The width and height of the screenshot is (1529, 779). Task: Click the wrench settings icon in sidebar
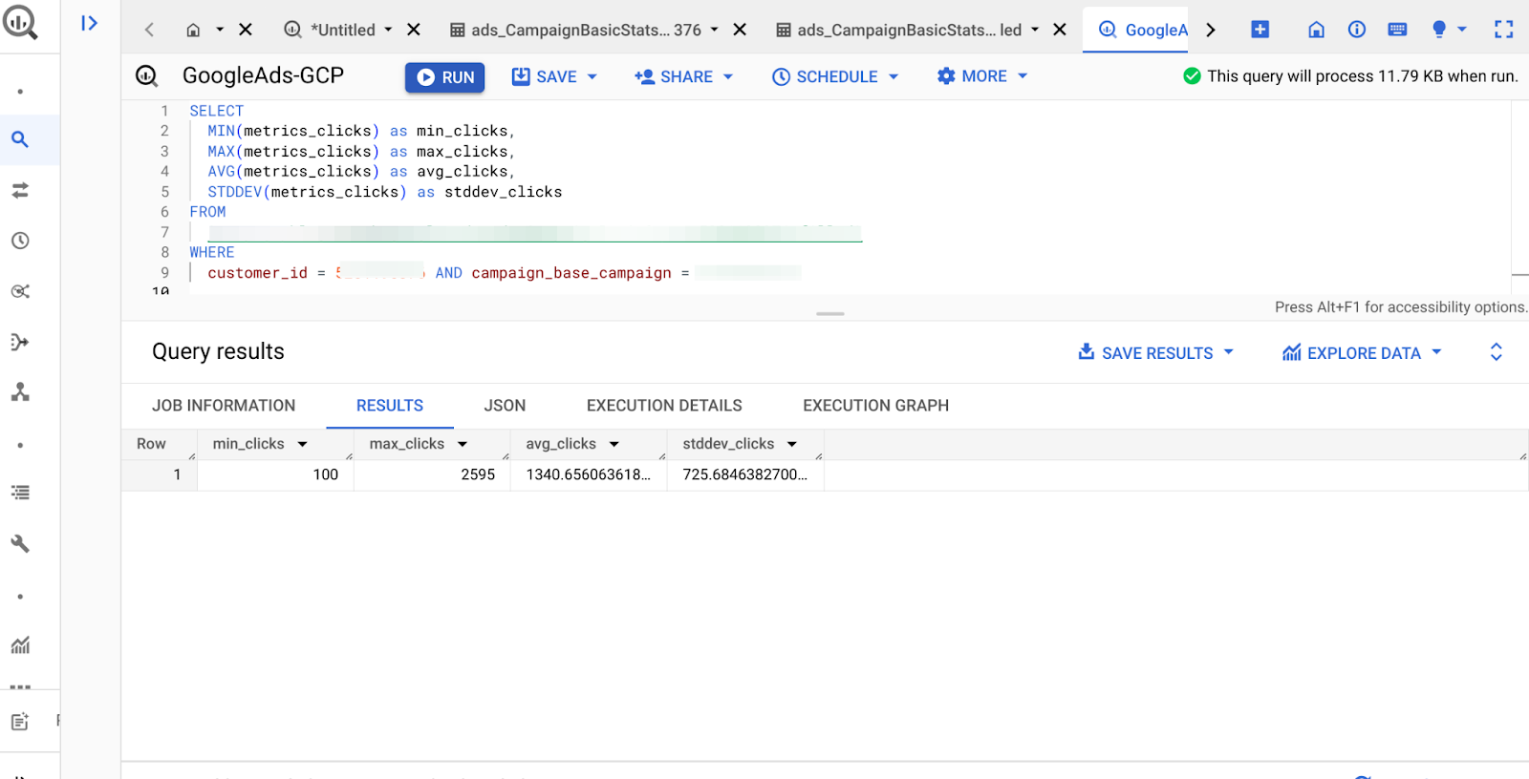click(20, 543)
